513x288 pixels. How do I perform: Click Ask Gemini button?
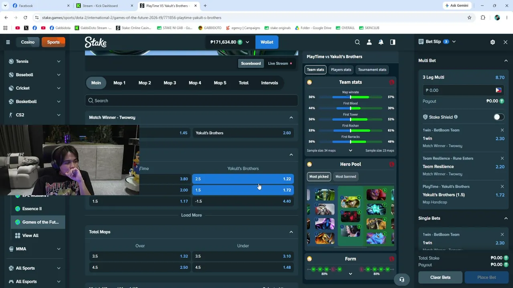(x=456, y=6)
